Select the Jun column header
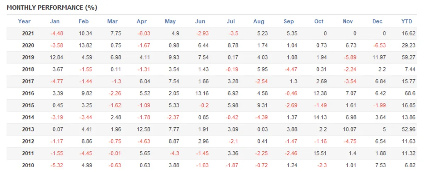This screenshot has height=174, width=425. coord(200,22)
